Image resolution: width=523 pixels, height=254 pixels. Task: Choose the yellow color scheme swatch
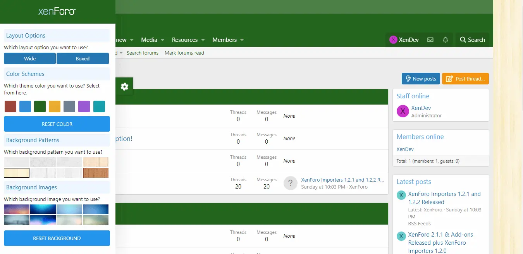point(55,106)
